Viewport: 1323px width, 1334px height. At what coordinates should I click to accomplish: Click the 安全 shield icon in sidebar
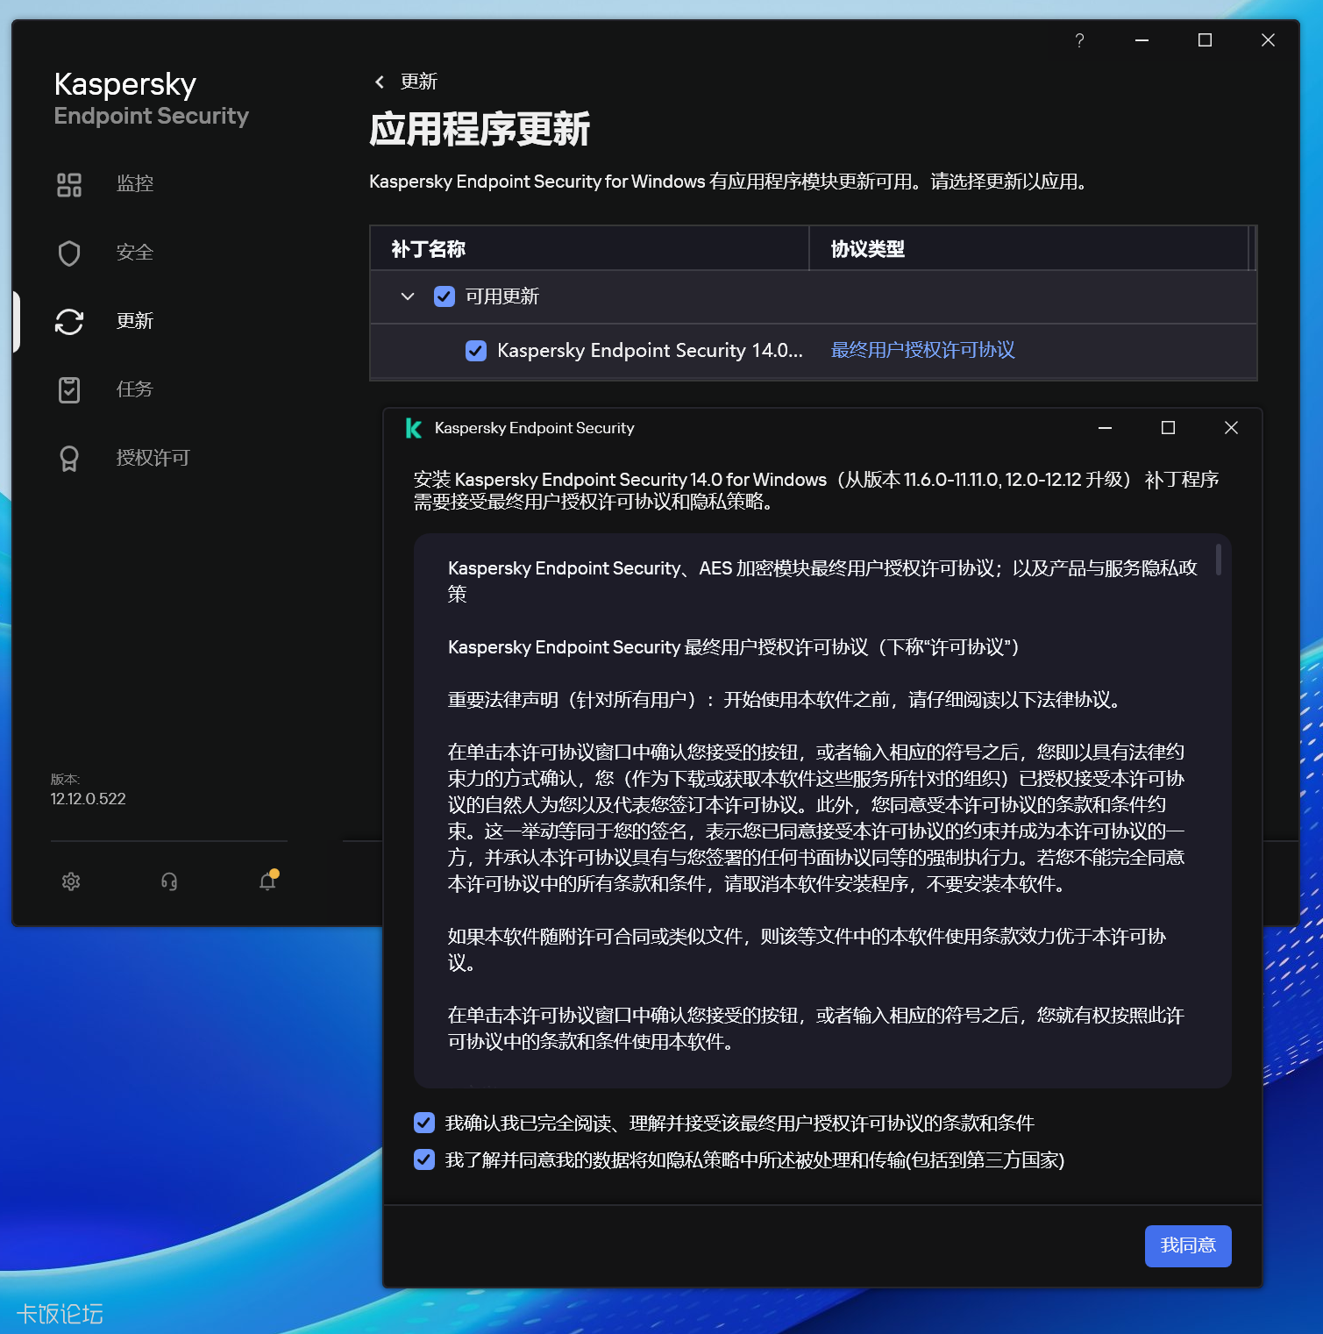coord(69,253)
